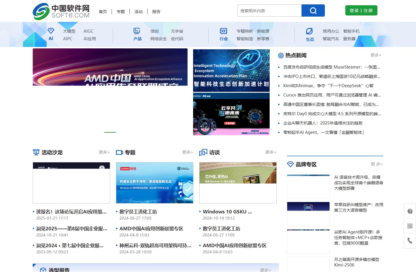Open the 速报名!这场论坛开启AI应用 event
Image resolution: width=416 pixels, height=272 pixels.
(x=71, y=212)
